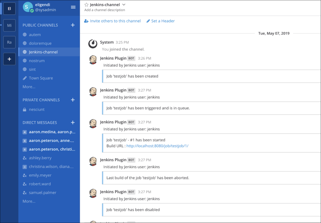Click lock icon next to nesciunt
This screenshot has width=321, height=223.
coord(24,109)
